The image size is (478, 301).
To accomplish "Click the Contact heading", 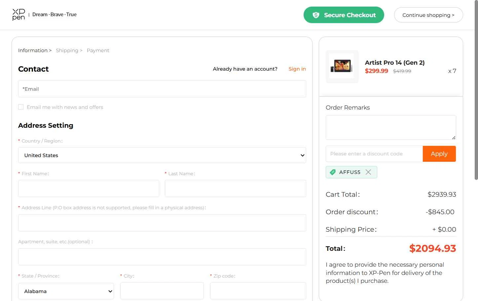I will [x=33, y=69].
